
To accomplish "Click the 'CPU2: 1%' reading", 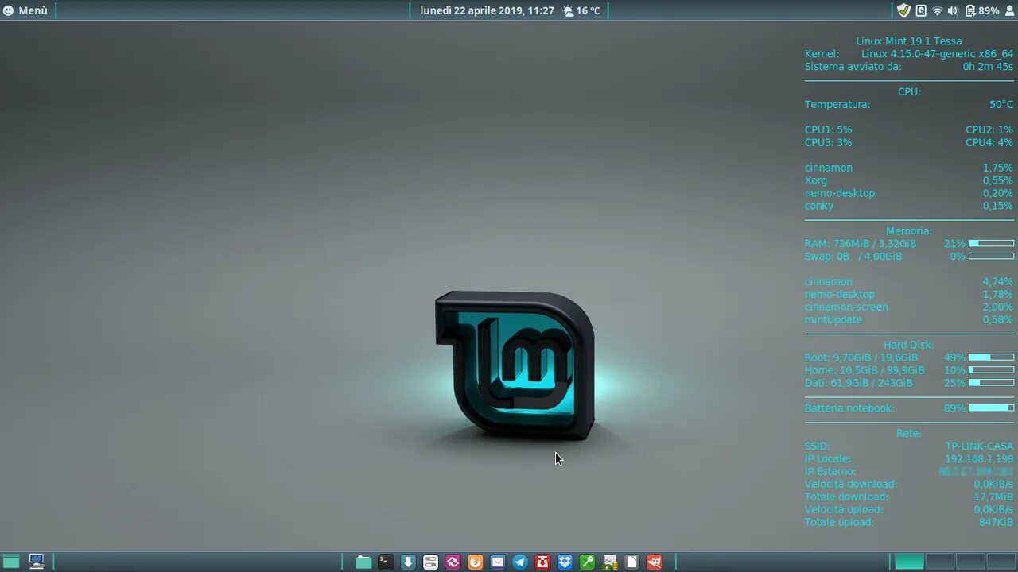I will 989,129.
